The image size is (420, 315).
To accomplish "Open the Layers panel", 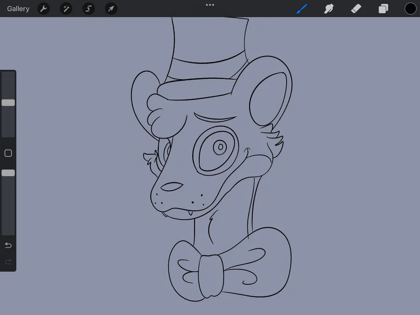I will [x=383, y=9].
